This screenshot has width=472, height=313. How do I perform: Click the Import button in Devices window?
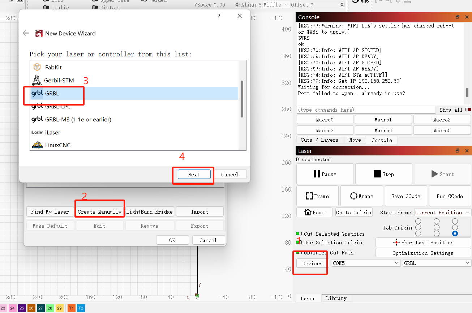click(x=200, y=212)
